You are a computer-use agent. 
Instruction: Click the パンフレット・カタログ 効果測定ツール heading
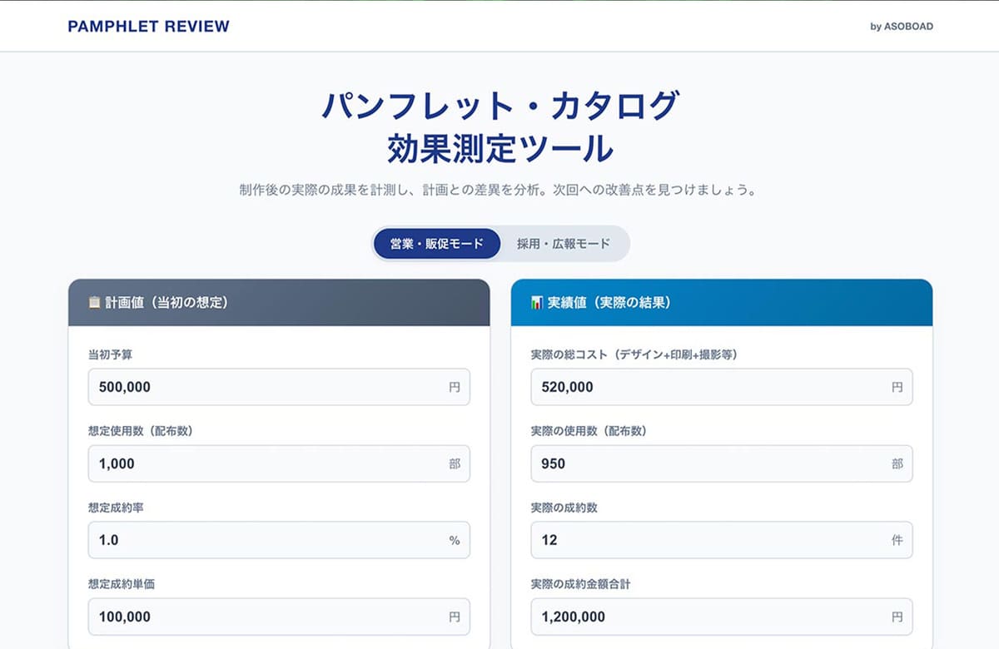point(499,127)
